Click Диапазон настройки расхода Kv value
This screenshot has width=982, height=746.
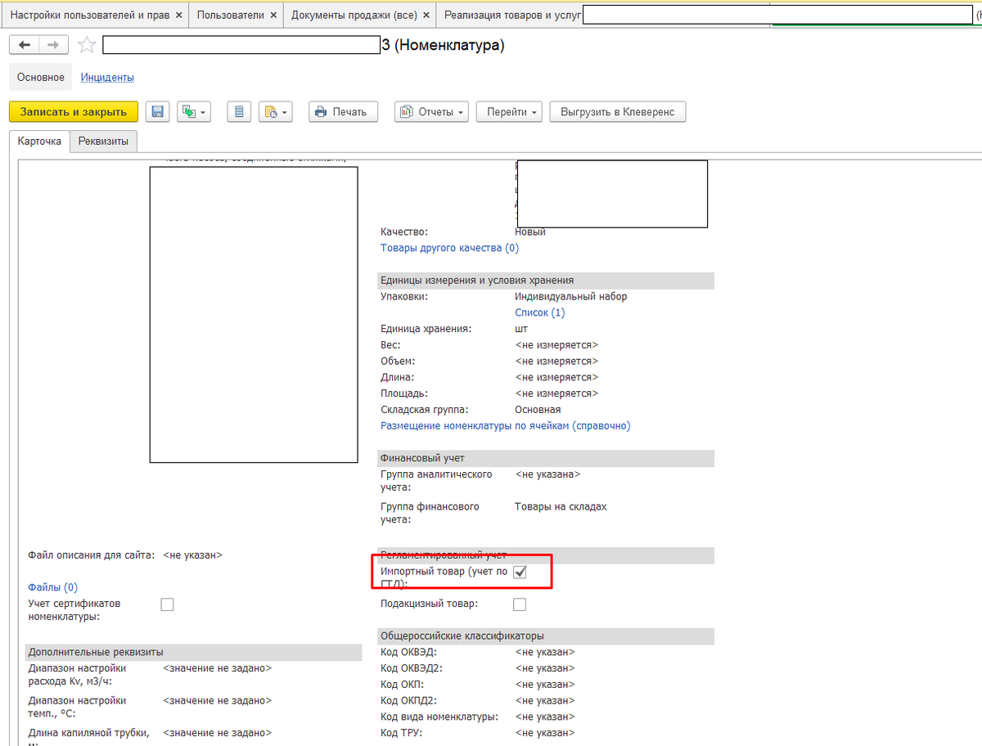coord(218,669)
